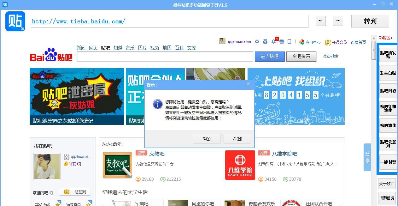The width and height of the screenshot is (398, 206).
Task: Click the gear icon beside 常逛的吧
Action: pos(51,193)
